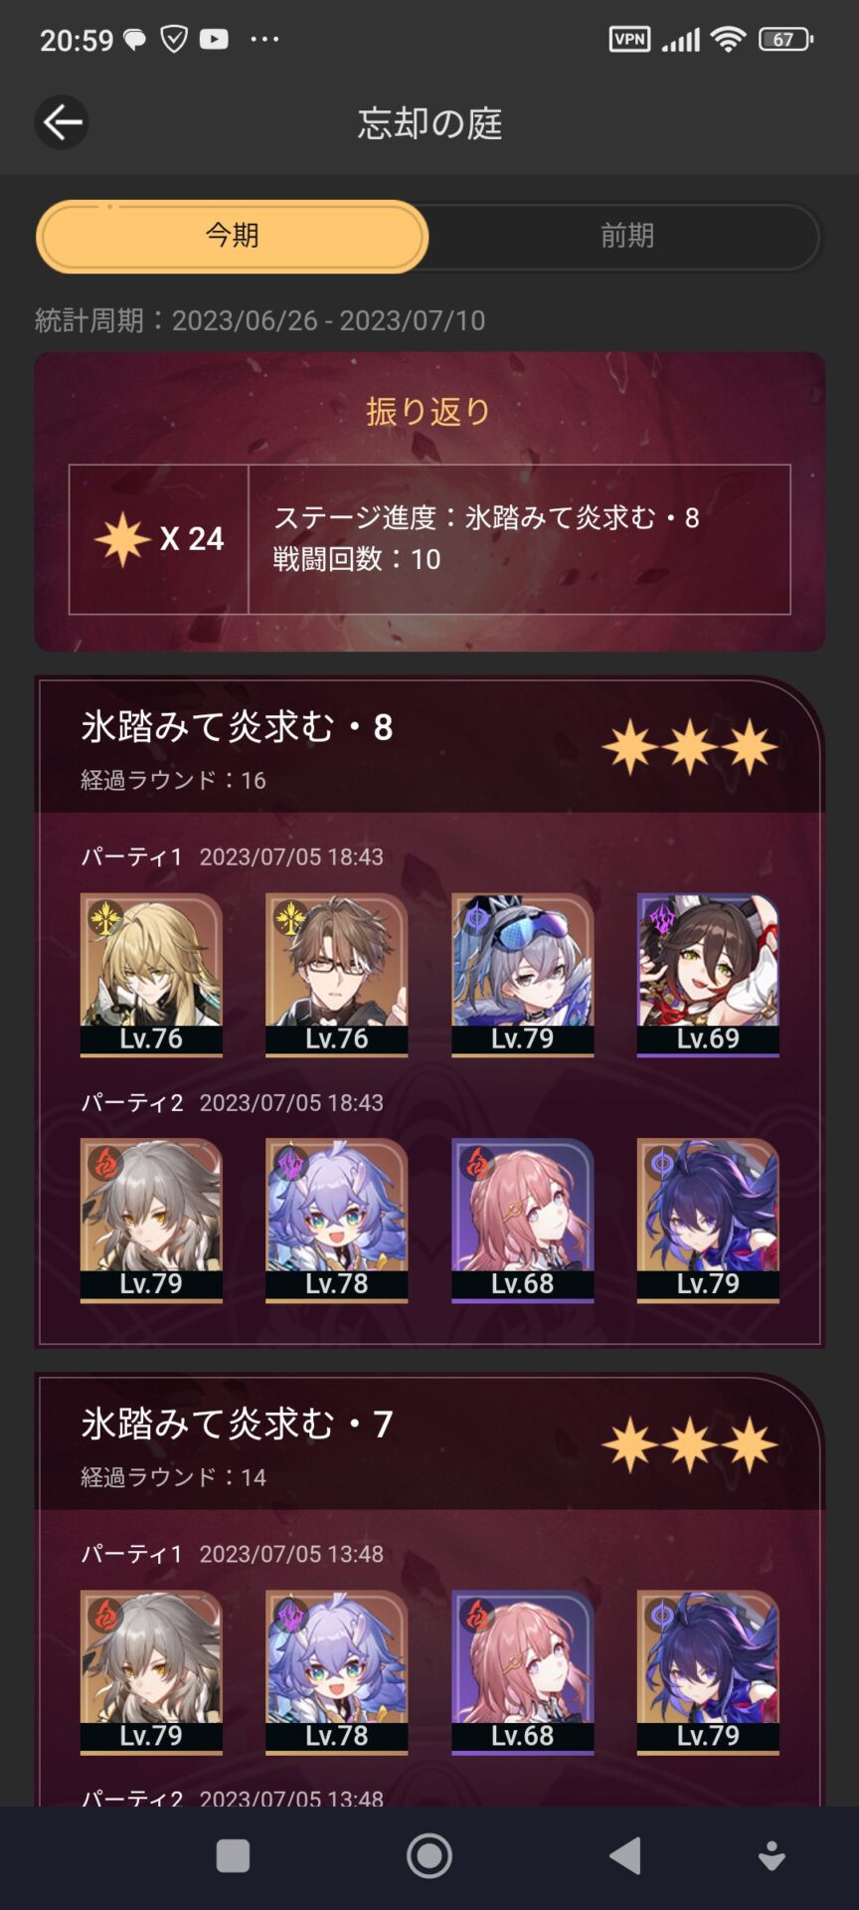The height and width of the screenshot is (1910, 859).
Task: Select the Lv.79 dark-blue-haired character in stage 8 party 2
Action: [708, 1220]
